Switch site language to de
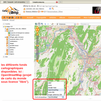This screenshot has height=101, width=101. click(x=43, y=6)
